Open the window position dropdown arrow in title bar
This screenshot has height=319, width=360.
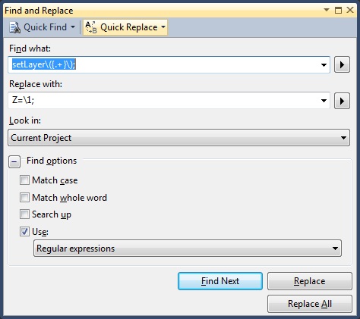327,10
